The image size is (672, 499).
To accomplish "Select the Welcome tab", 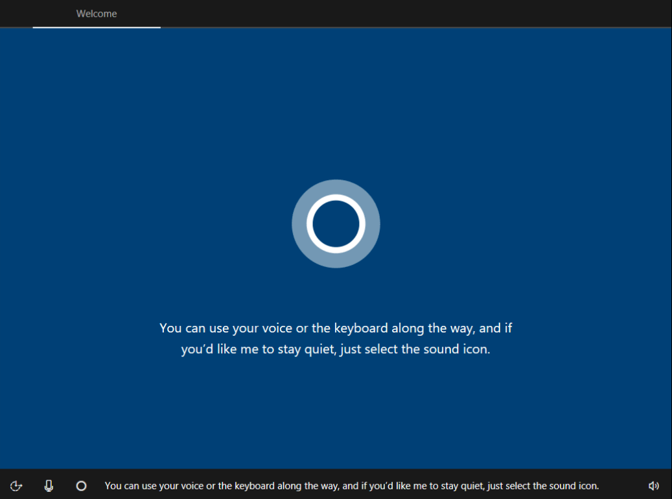I will click(x=97, y=14).
